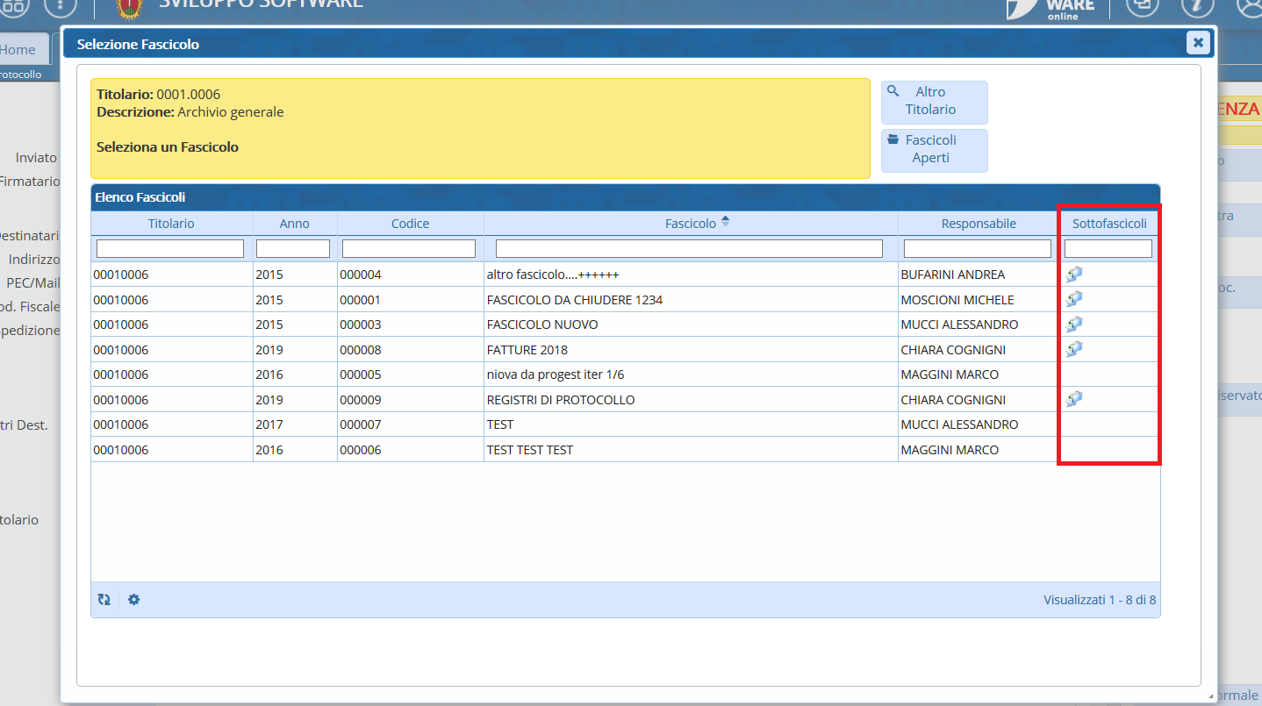Screen dimensions: 1262x706
Task: Click the Codice filter text box
Action: pos(409,249)
